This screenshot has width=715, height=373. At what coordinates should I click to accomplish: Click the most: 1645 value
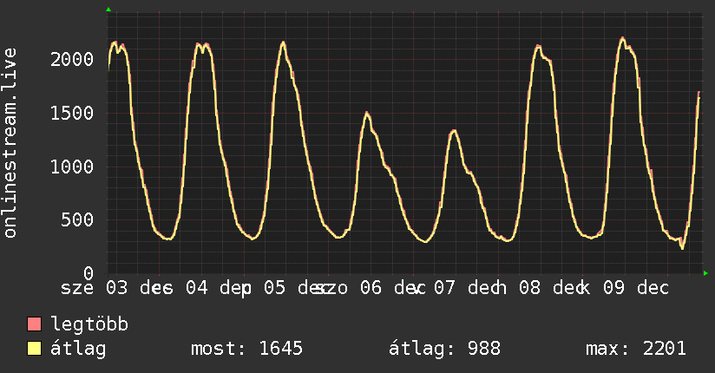(x=246, y=349)
